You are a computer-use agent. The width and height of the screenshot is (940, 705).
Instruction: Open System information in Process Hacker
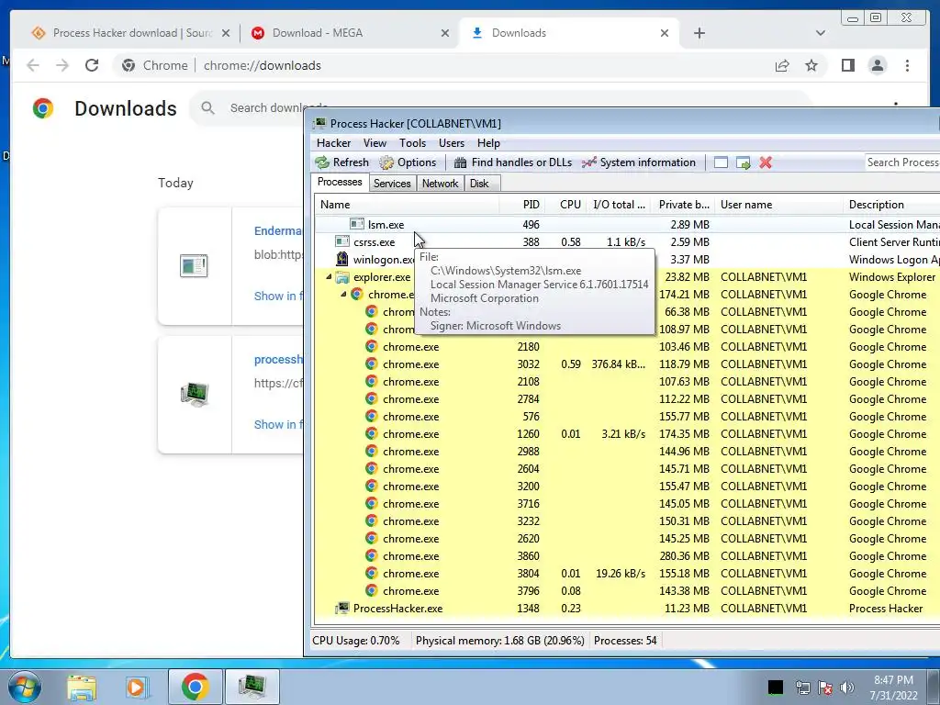[639, 162]
